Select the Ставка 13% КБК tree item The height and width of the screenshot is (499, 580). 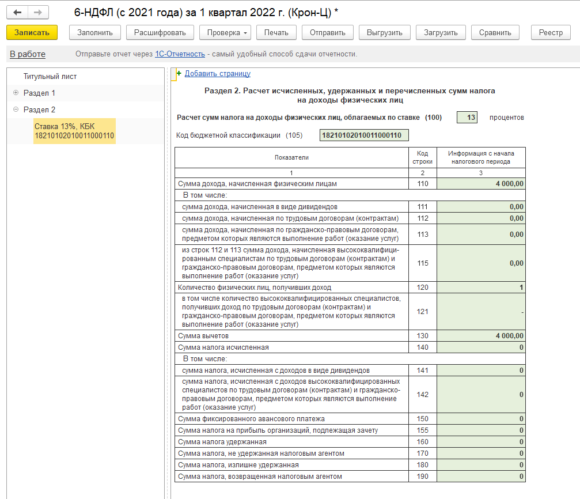click(x=74, y=131)
